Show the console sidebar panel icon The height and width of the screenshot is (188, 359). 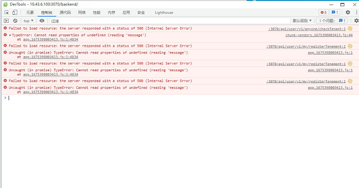[x=6, y=21]
